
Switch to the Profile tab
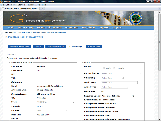[38, 46]
